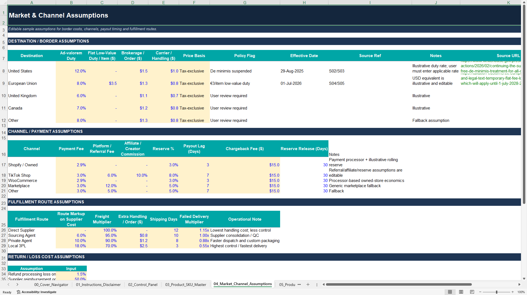Select Canada brokerage per order $1.2
This screenshot has width=527, height=295.
133,105
